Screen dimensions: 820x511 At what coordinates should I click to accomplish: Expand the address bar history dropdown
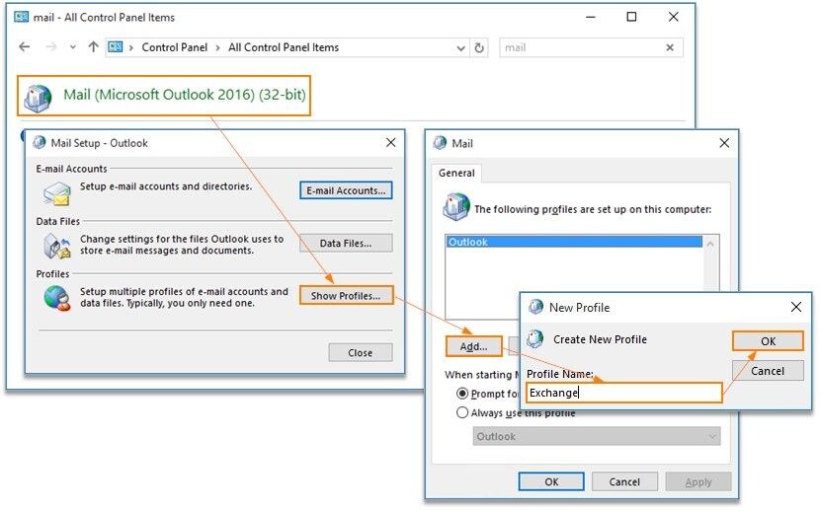(x=460, y=48)
